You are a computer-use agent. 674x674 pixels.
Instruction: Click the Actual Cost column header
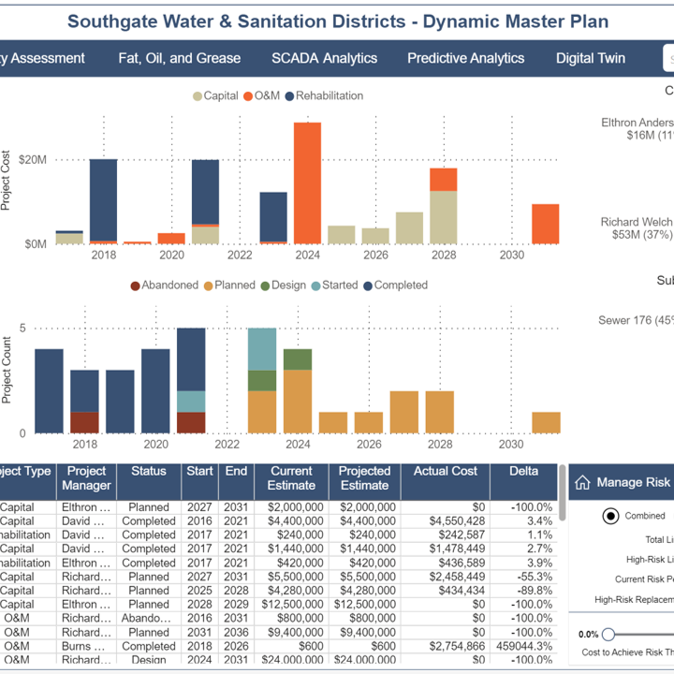445,471
